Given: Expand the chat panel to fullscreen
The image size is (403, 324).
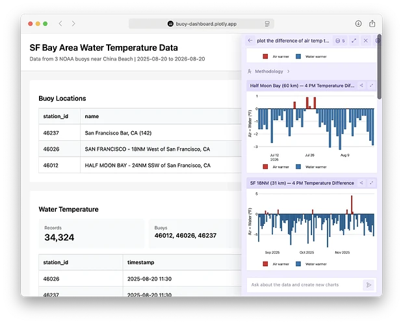Looking at the screenshot, I should tap(354, 40).
